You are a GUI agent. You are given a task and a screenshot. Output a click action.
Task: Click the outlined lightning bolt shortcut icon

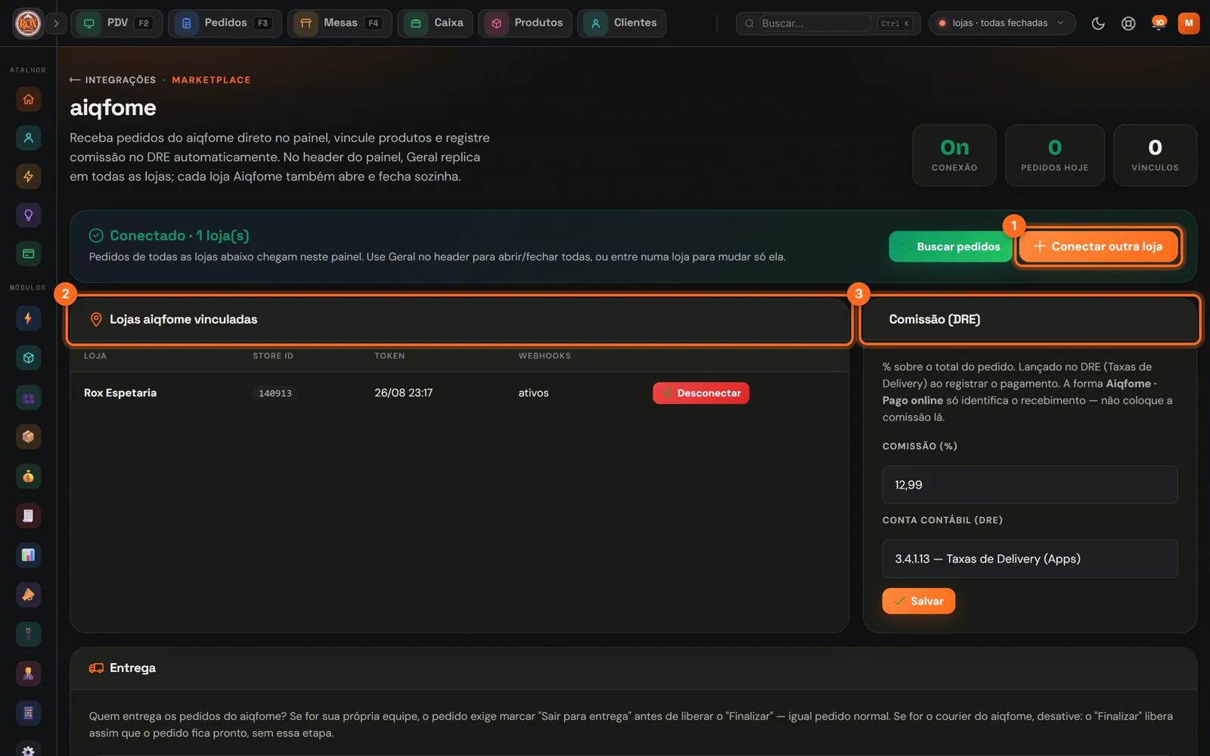click(28, 176)
